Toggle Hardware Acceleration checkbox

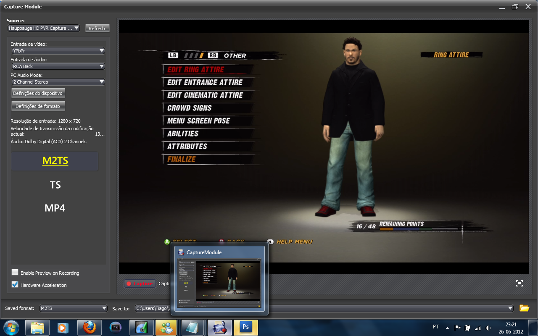tap(15, 285)
